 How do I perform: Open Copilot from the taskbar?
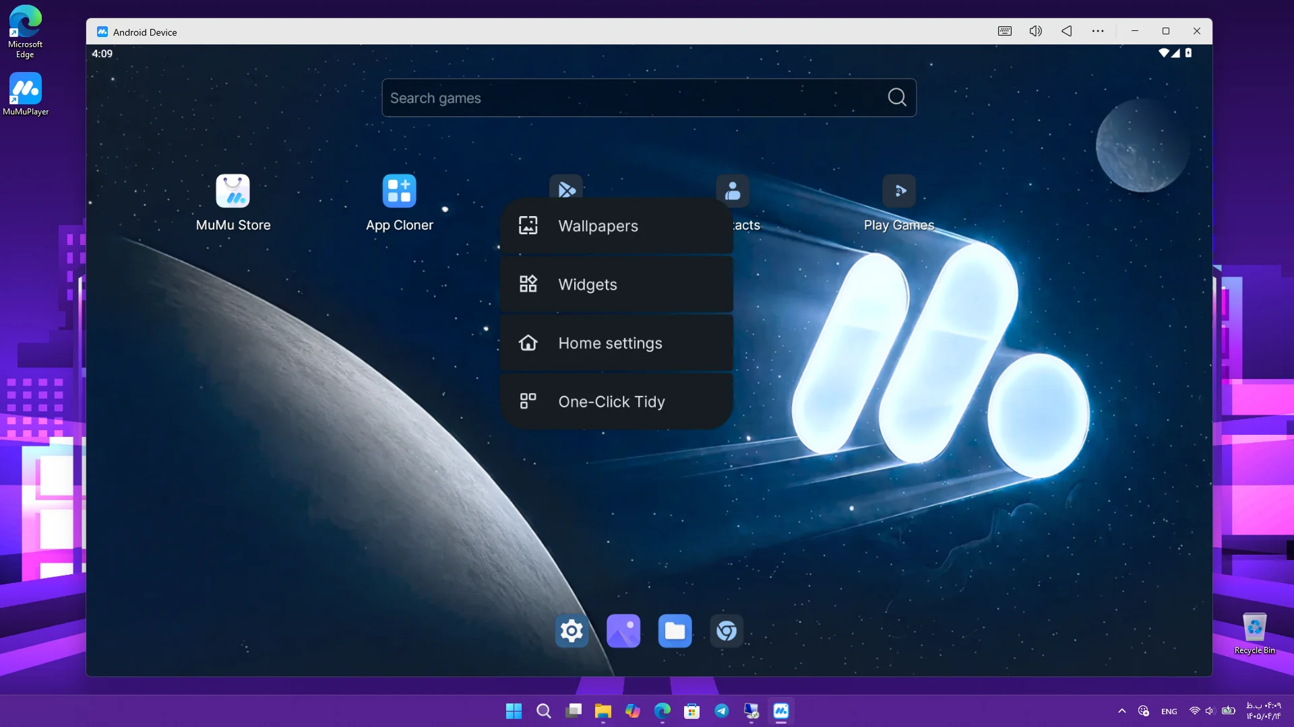(x=633, y=711)
